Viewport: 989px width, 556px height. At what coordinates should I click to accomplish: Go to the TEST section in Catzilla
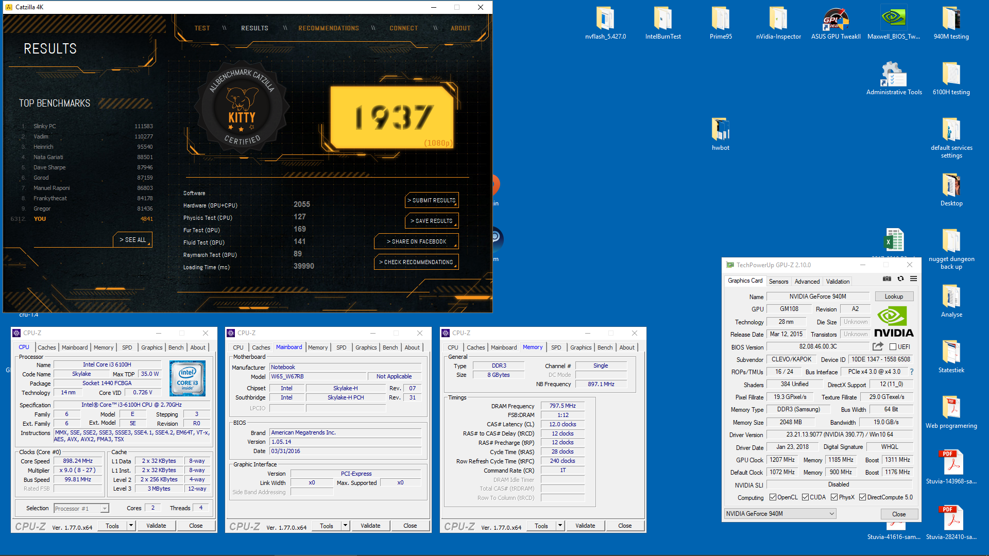(202, 28)
